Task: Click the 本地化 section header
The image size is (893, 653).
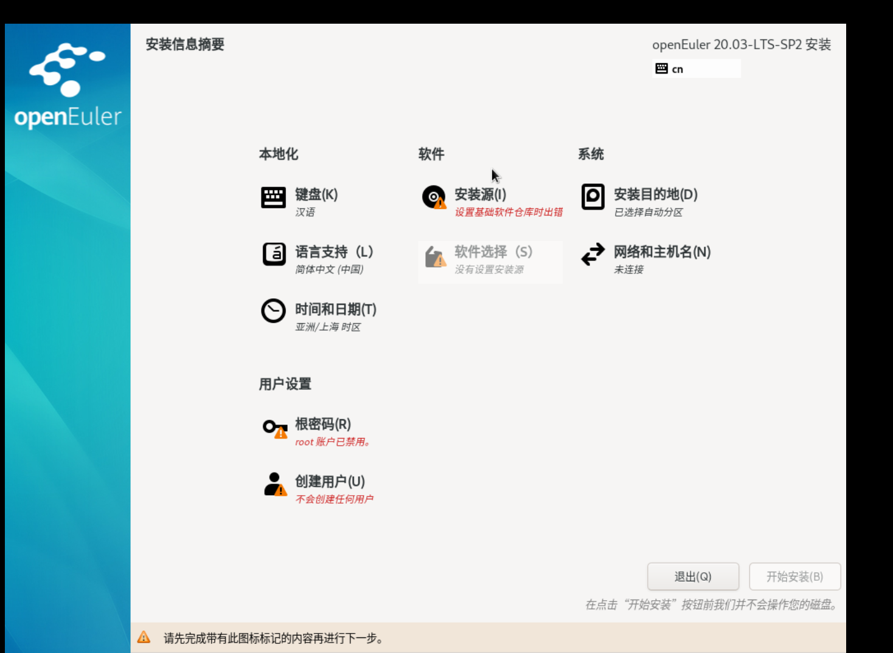Action: [x=279, y=154]
